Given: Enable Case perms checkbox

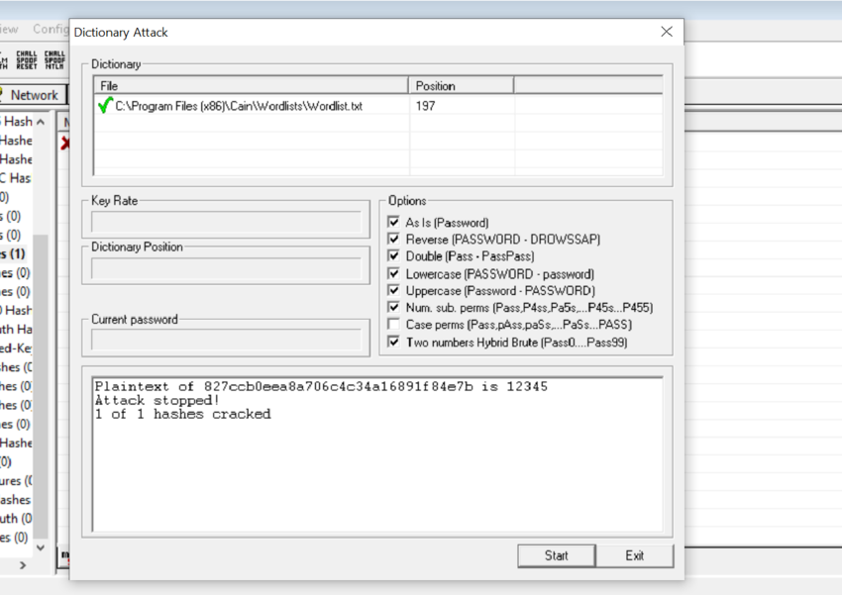Looking at the screenshot, I should 394,325.
